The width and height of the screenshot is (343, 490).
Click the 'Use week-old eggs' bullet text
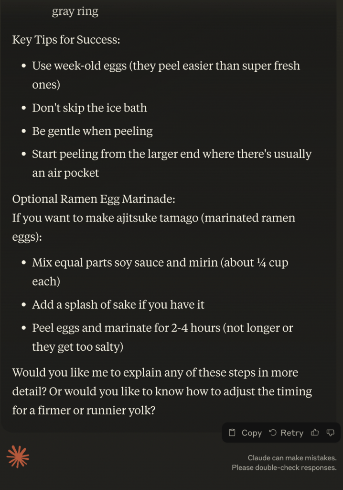[x=166, y=66]
